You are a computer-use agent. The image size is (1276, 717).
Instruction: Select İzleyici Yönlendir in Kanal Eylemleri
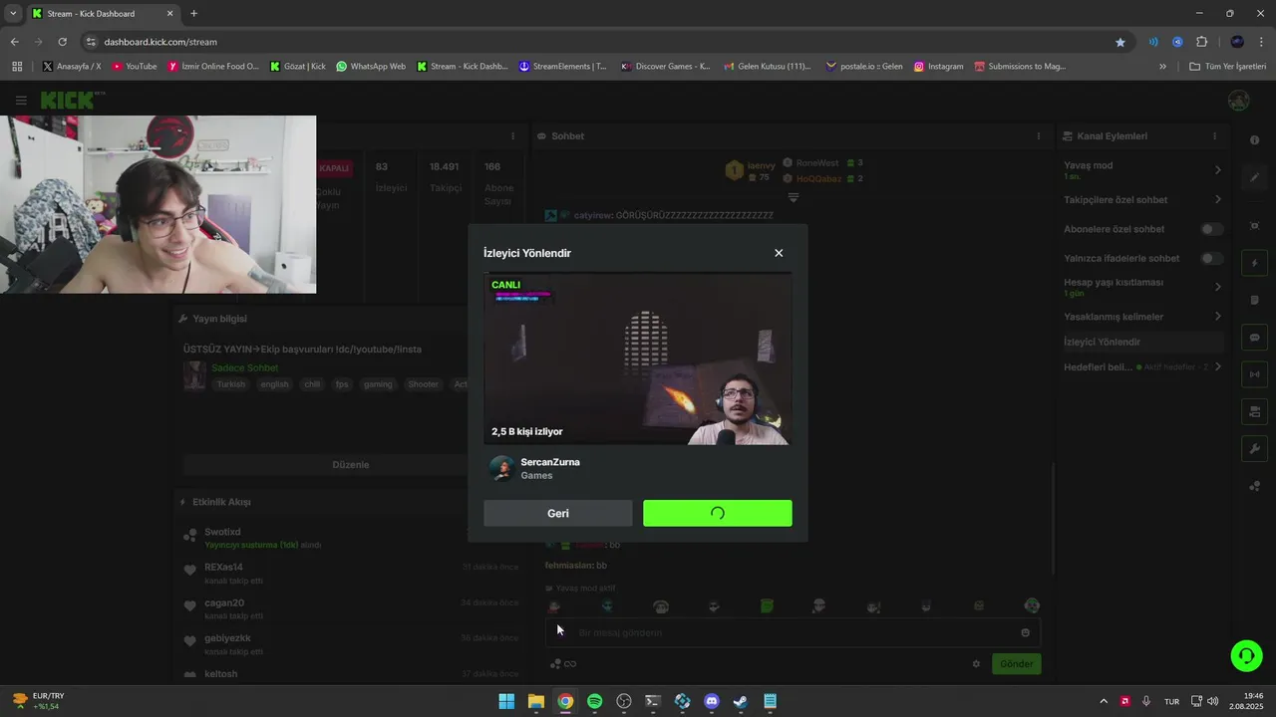coord(1142,342)
